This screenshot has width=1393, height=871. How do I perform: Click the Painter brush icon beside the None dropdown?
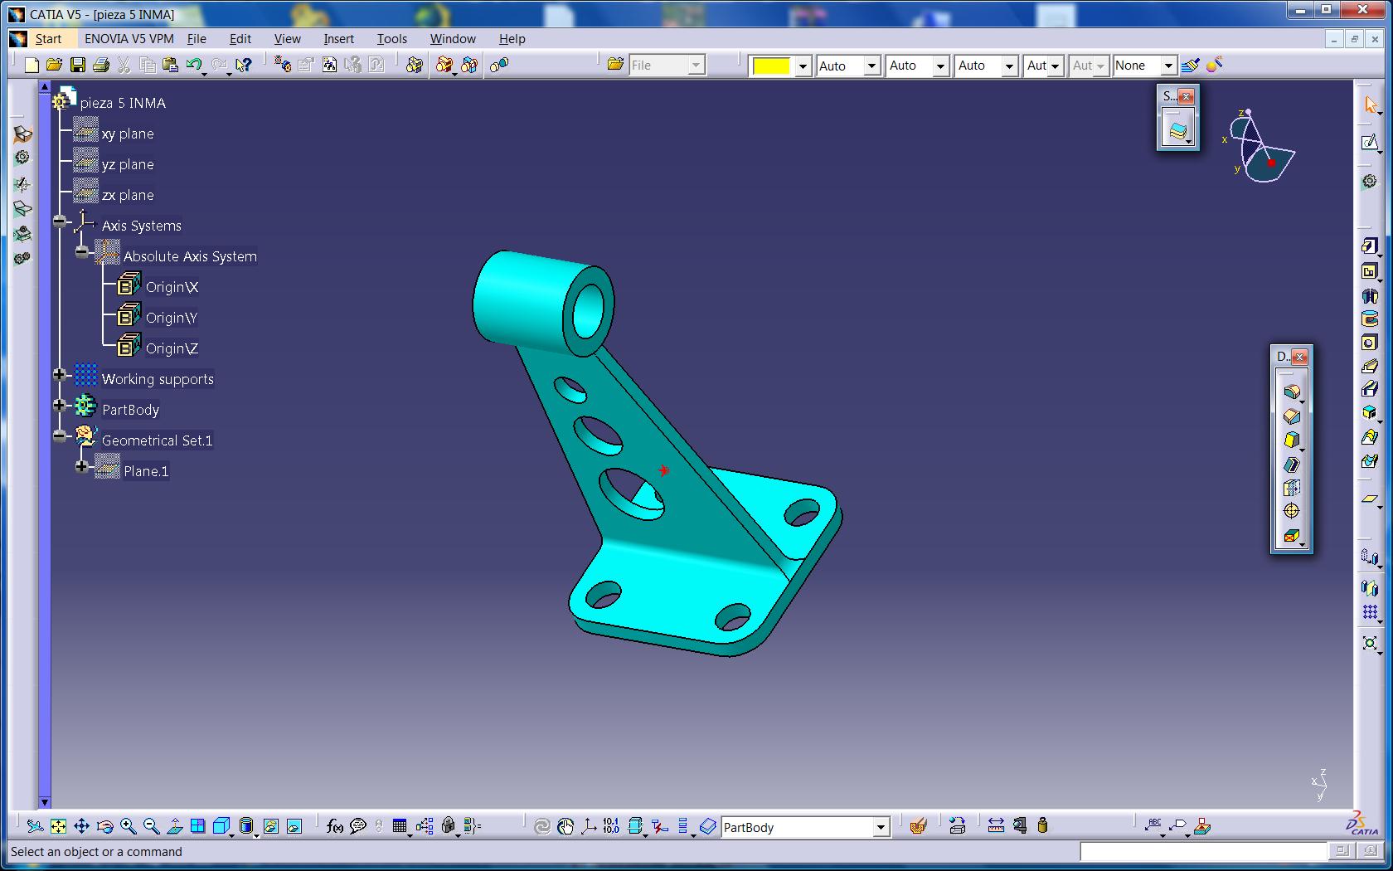coord(1191,65)
